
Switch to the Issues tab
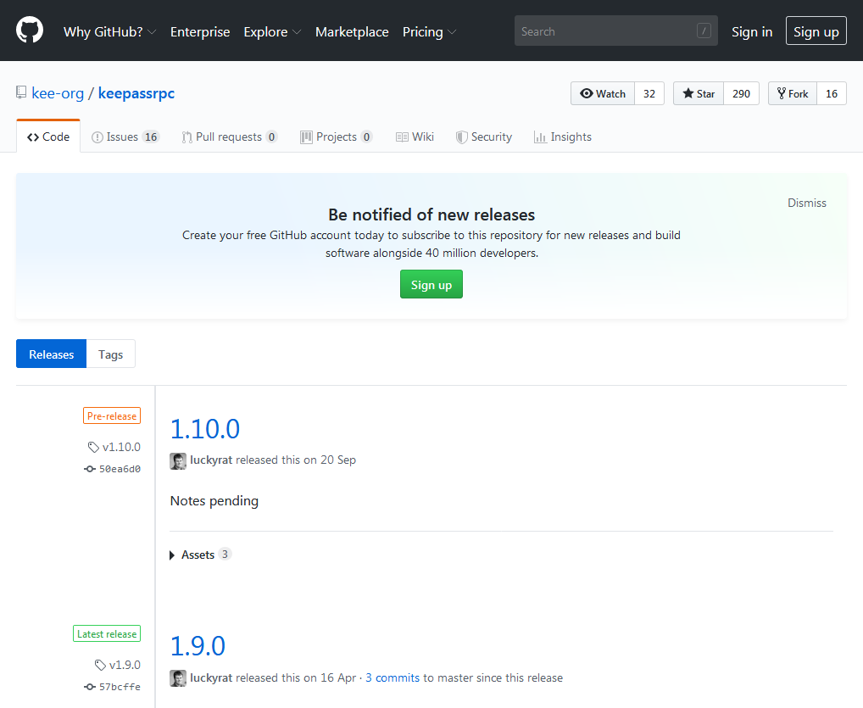[x=125, y=137]
